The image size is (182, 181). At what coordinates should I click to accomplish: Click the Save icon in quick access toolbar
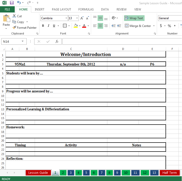(x=11, y=2)
